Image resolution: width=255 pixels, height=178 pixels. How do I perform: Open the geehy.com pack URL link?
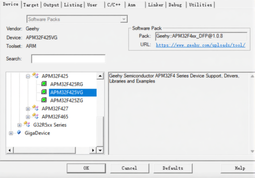pyautogui.click(x=200, y=45)
